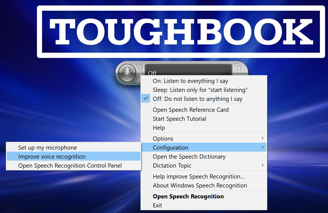Choose Set up my microphone
This screenshot has height=213, width=328.
(73, 148)
